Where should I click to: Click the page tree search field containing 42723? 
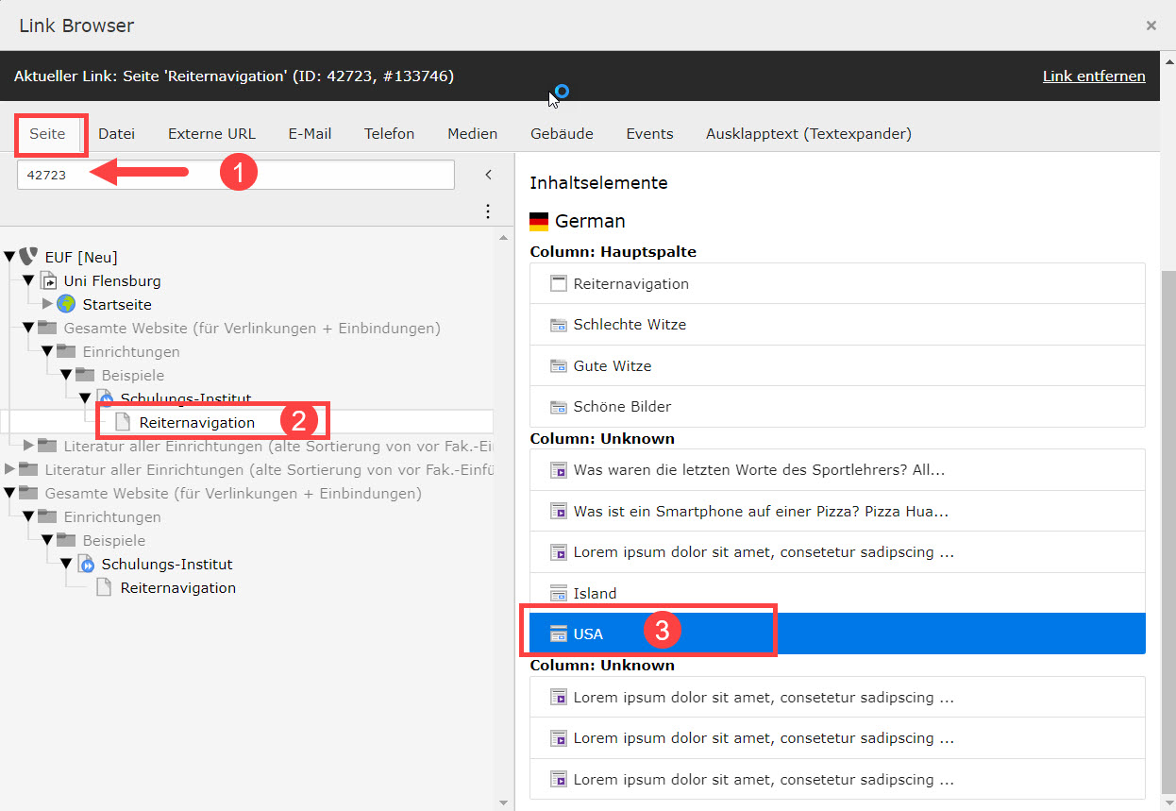tap(235, 175)
